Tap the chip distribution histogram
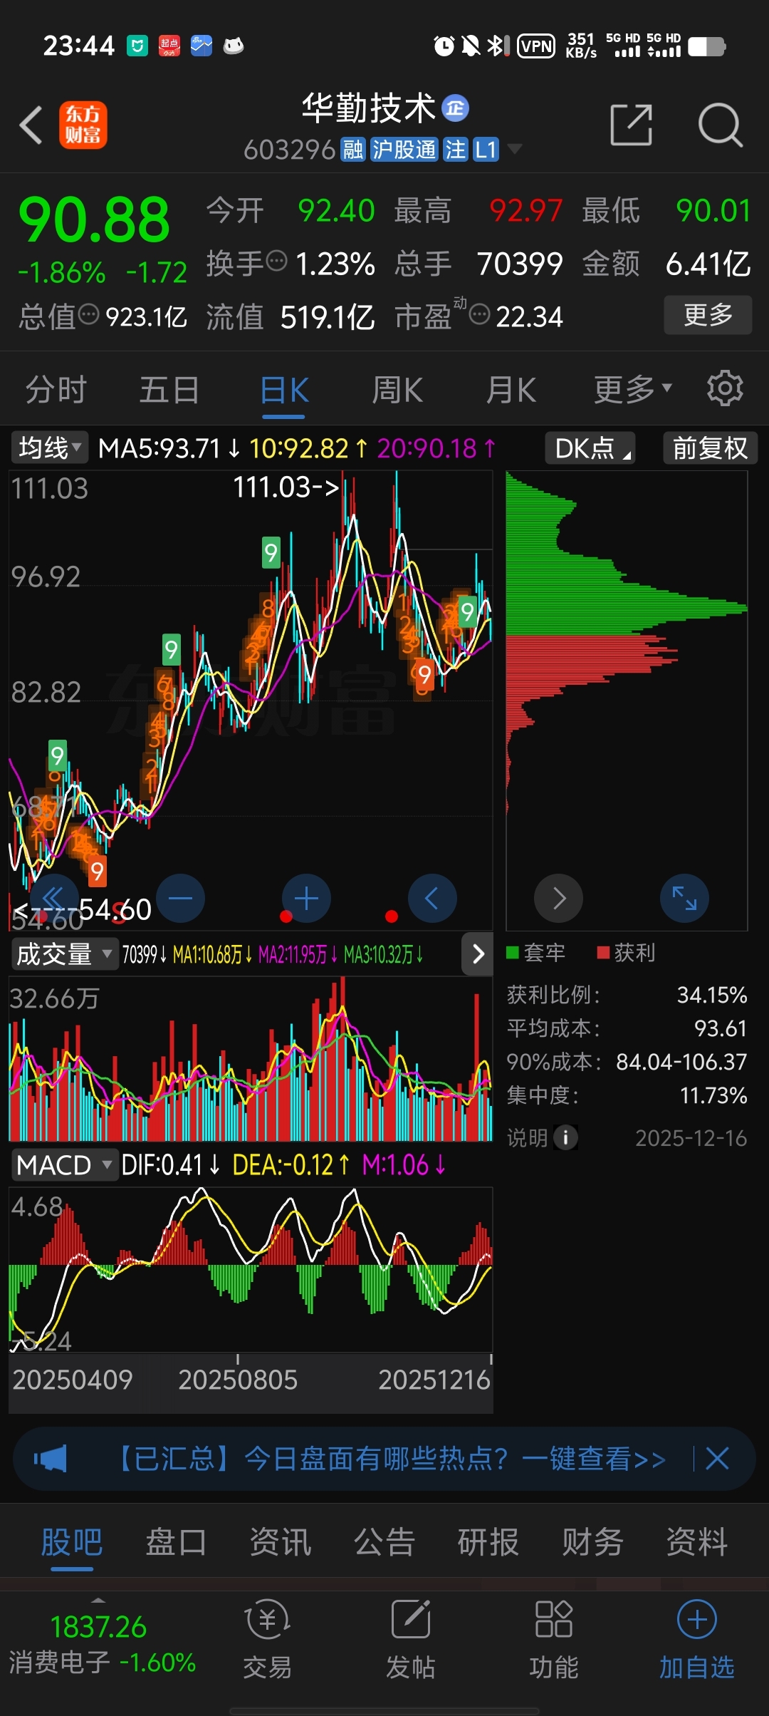This screenshot has height=1716, width=769. [627, 701]
